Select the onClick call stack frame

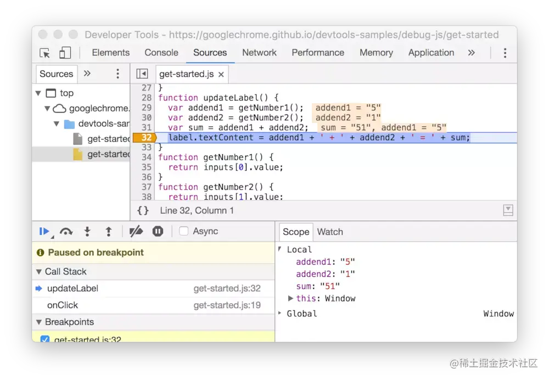[x=153, y=305]
